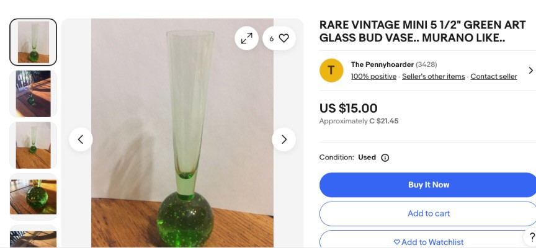The width and height of the screenshot is (536, 248).
Task: Open the help question mark icon
Action: [532, 237]
